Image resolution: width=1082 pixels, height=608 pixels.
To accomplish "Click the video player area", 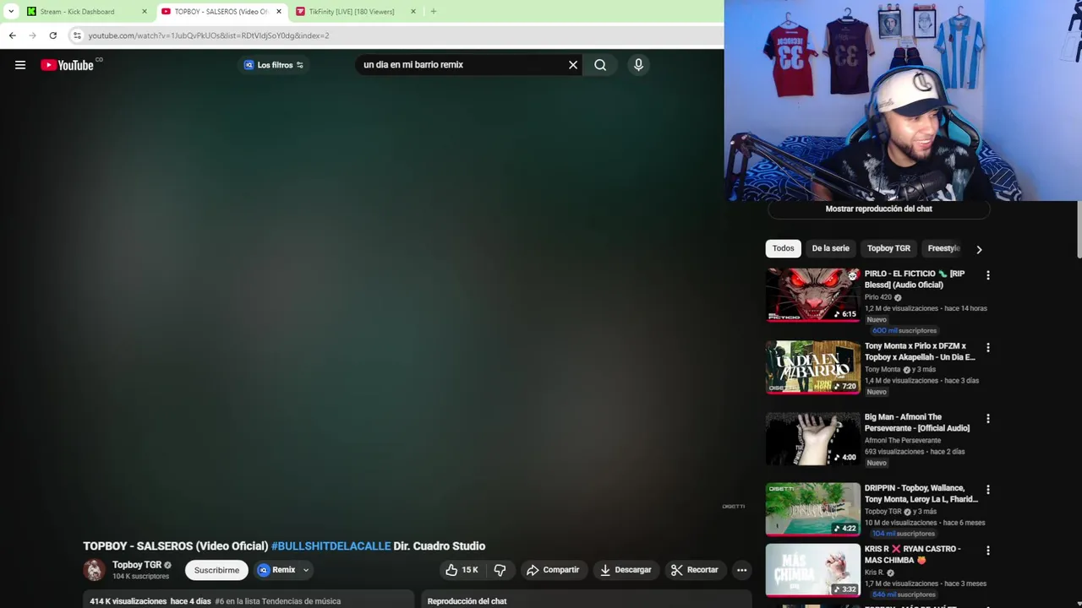I will coord(362,291).
